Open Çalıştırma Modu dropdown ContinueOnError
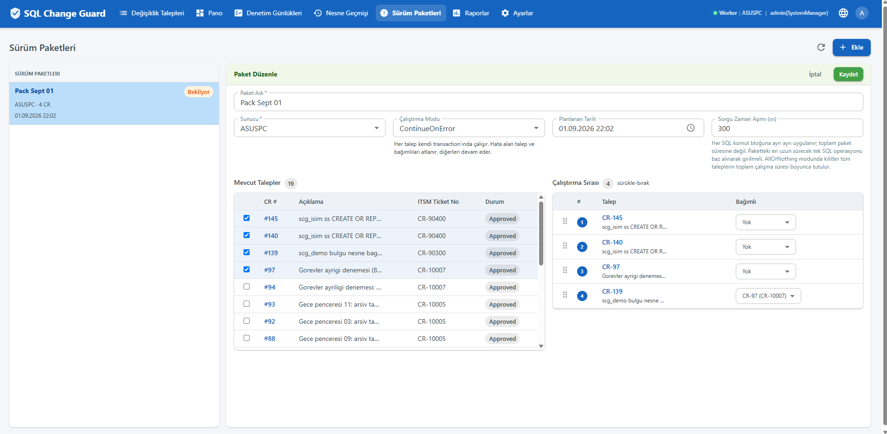This screenshot has height=434, width=887. [x=469, y=128]
